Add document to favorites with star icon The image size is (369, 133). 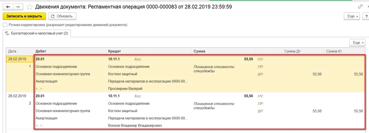click(30, 6)
